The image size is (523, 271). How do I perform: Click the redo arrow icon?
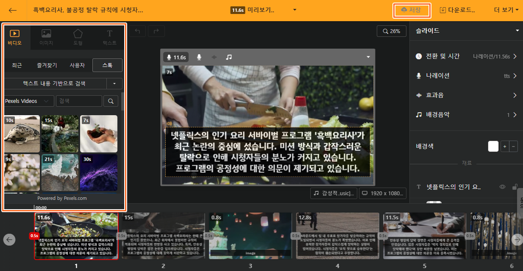click(156, 31)
